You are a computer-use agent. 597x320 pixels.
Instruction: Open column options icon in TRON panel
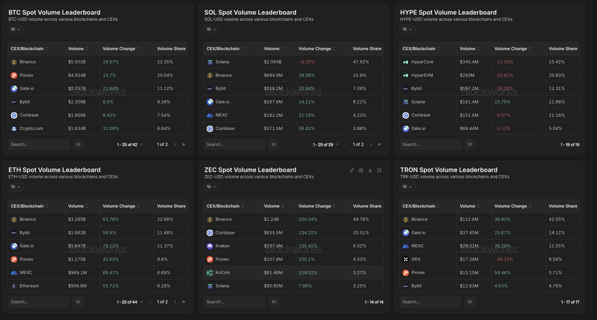470,302
